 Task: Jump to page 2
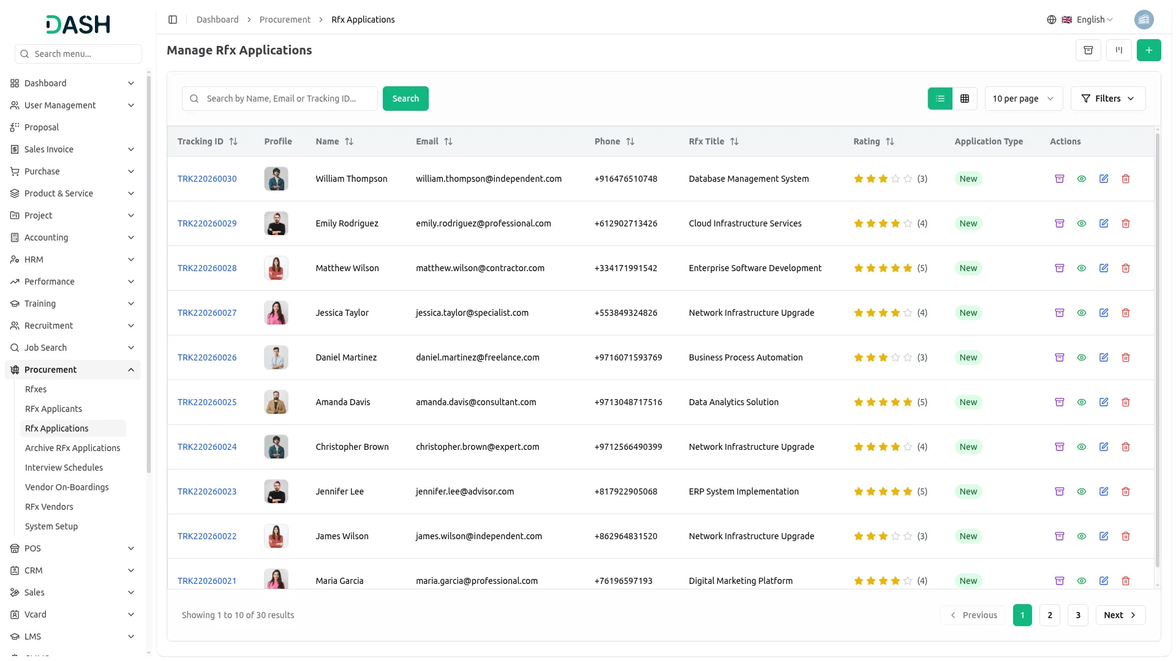(x=1050, y=615)
